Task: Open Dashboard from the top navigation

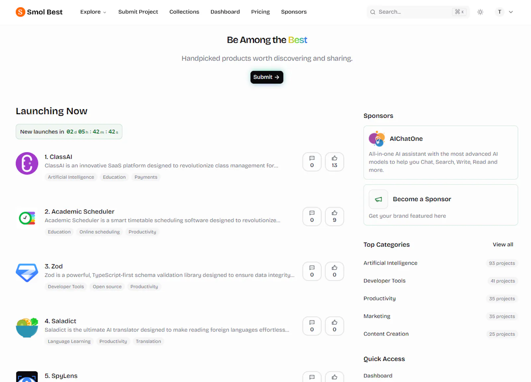Action: click(x=225, y=12)
